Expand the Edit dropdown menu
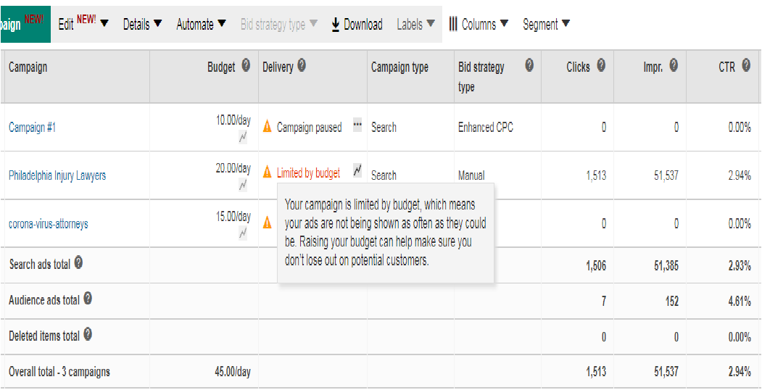 83,23
